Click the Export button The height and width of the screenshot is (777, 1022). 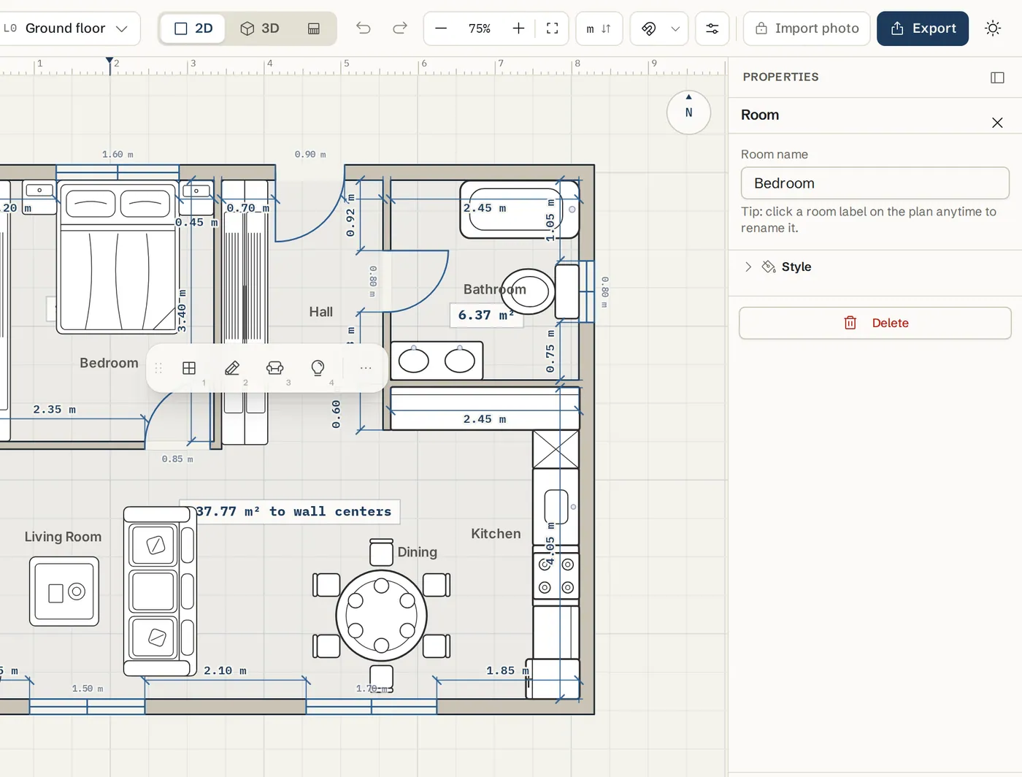point(923,28)
